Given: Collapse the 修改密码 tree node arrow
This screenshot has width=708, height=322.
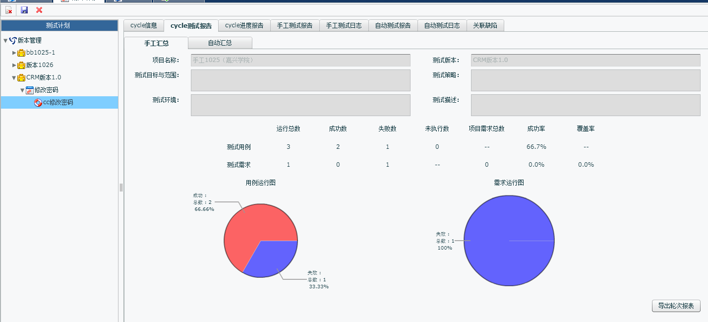Looking at the screenshot, I should click(22, 90).
